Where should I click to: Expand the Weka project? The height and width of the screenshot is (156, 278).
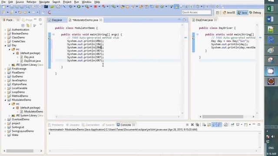pos(5,135)
